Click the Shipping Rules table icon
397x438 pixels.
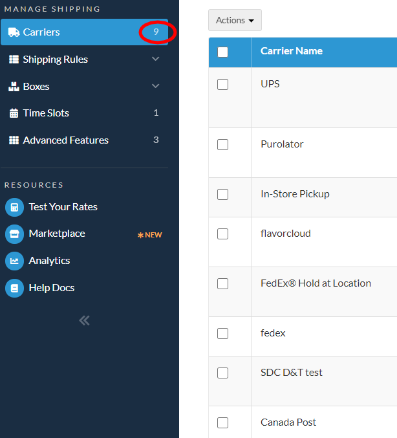coord(14,60)
